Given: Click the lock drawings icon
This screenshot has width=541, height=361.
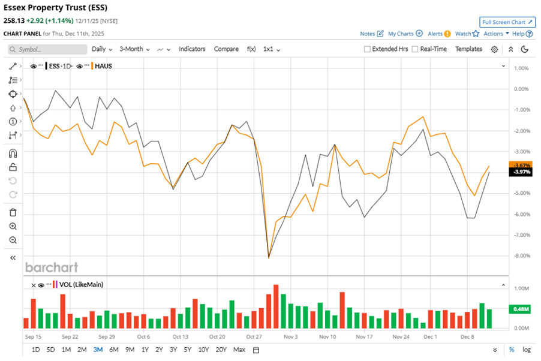Looking at the screenshot, I should 13,167.
